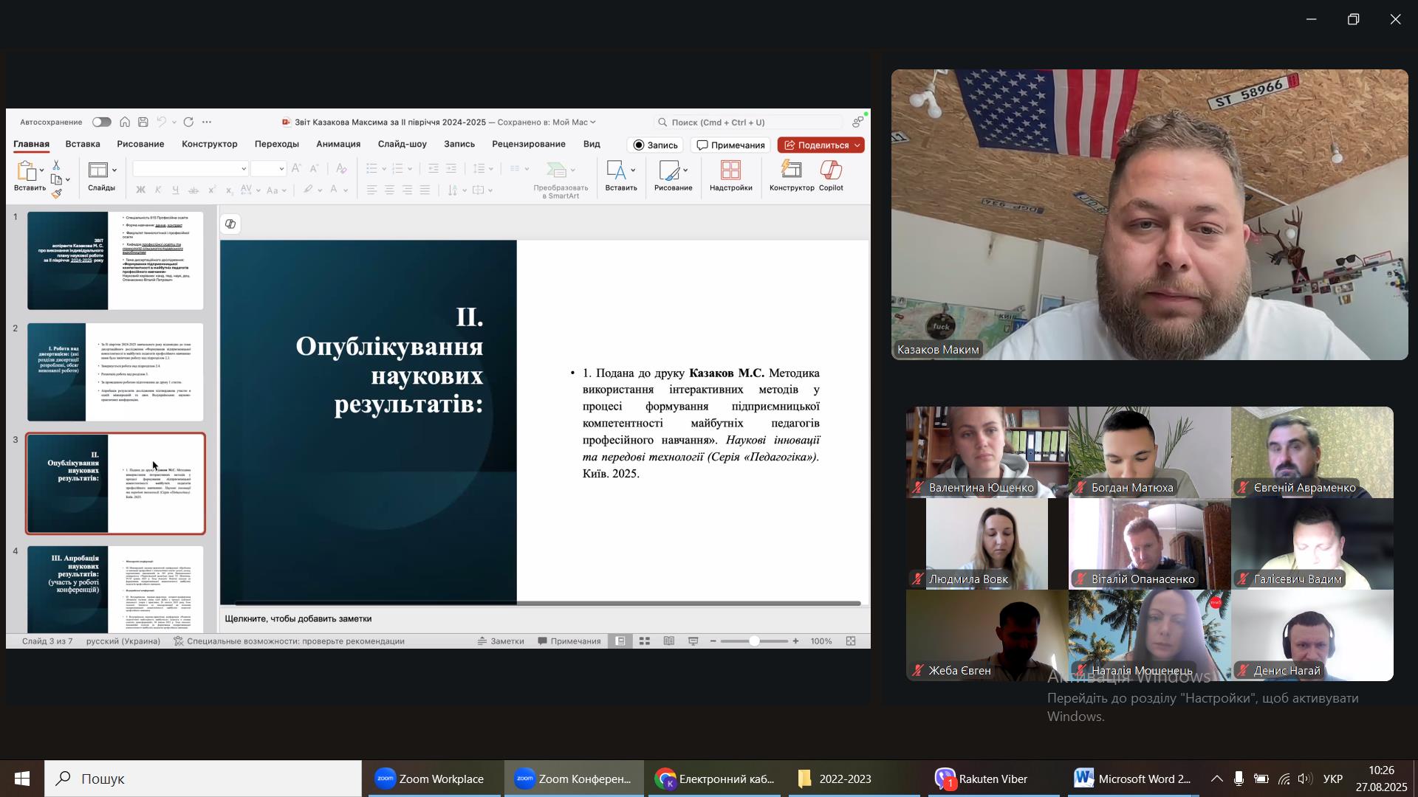
Task: Expand the Поделиться share dropdown arrow
Action: [857, 145]
